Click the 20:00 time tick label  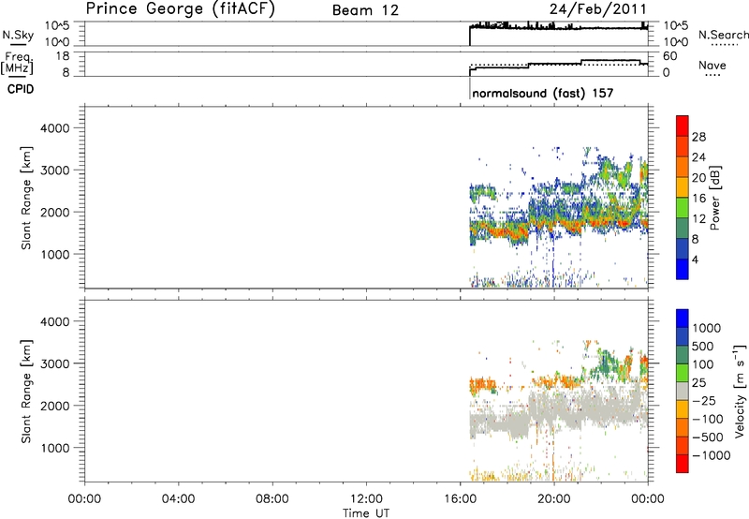(554, 499)
